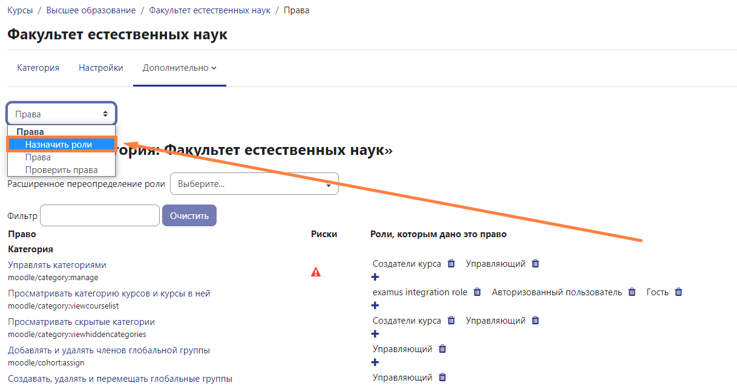This screenshot has width=737, height=386.
Task: Remove Управляющий from moodle/cohort:assign permission
Action: [x=442, y=349]
